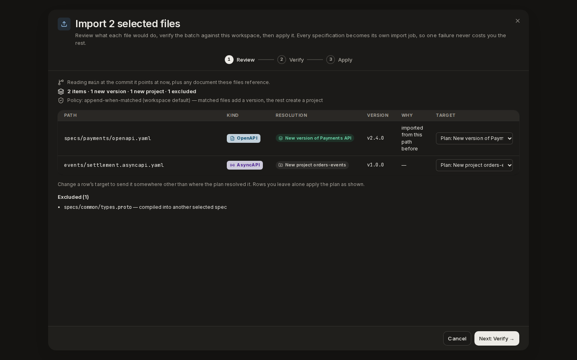Select path specs/payments/openapi.yaml
577x360 pixels.
point(108,138)
